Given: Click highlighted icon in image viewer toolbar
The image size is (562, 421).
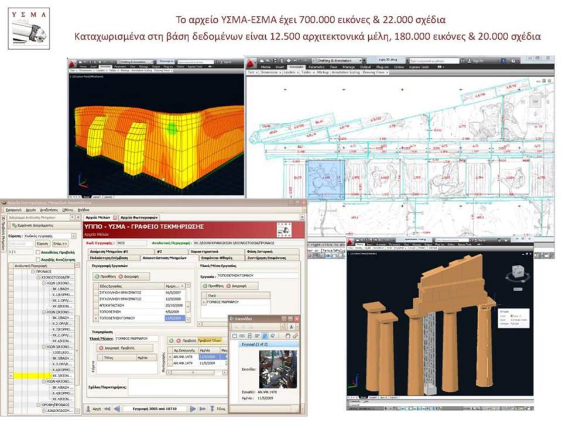Looking at the screenshot, I should (x=265, y=336).
